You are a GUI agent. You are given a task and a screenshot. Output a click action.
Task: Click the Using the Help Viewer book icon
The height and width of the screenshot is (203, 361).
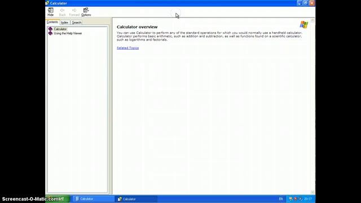point(50,33)
